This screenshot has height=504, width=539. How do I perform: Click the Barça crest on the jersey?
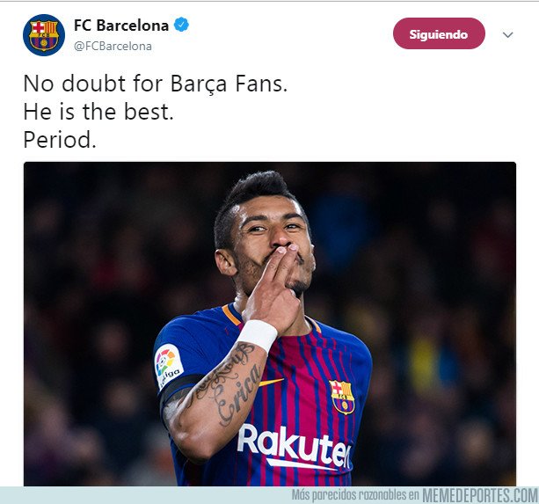click(342, 397)
